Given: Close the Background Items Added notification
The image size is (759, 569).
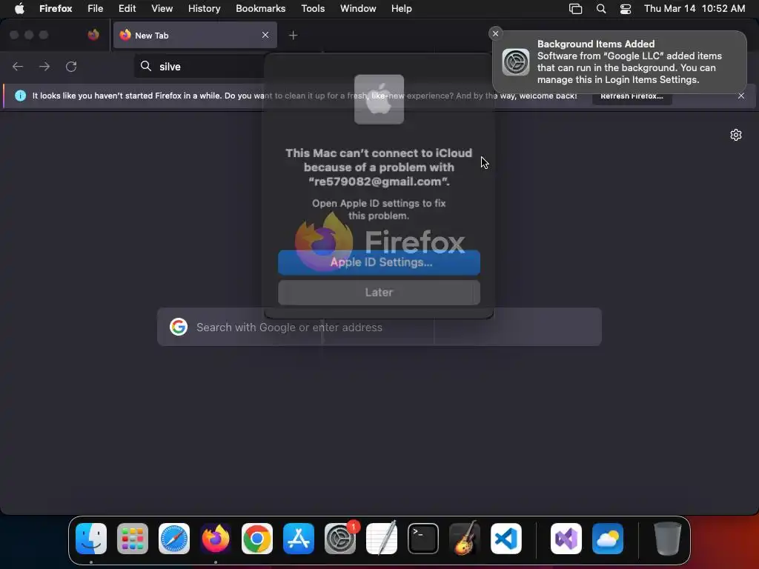Looking at the screenshot, I should (x=495, y=33).
